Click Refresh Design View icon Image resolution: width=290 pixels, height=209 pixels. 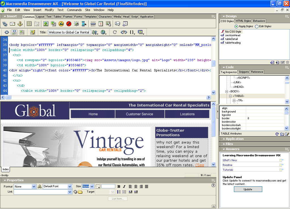tap(115, 32)
